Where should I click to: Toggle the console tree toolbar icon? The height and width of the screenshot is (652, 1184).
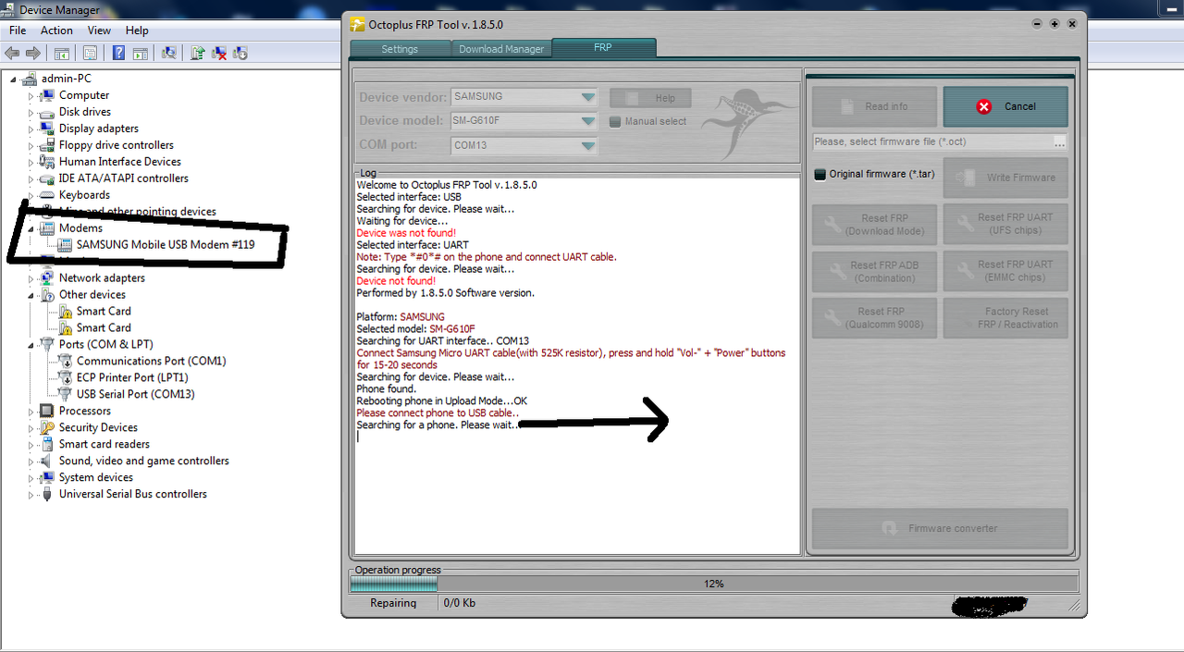62,54
